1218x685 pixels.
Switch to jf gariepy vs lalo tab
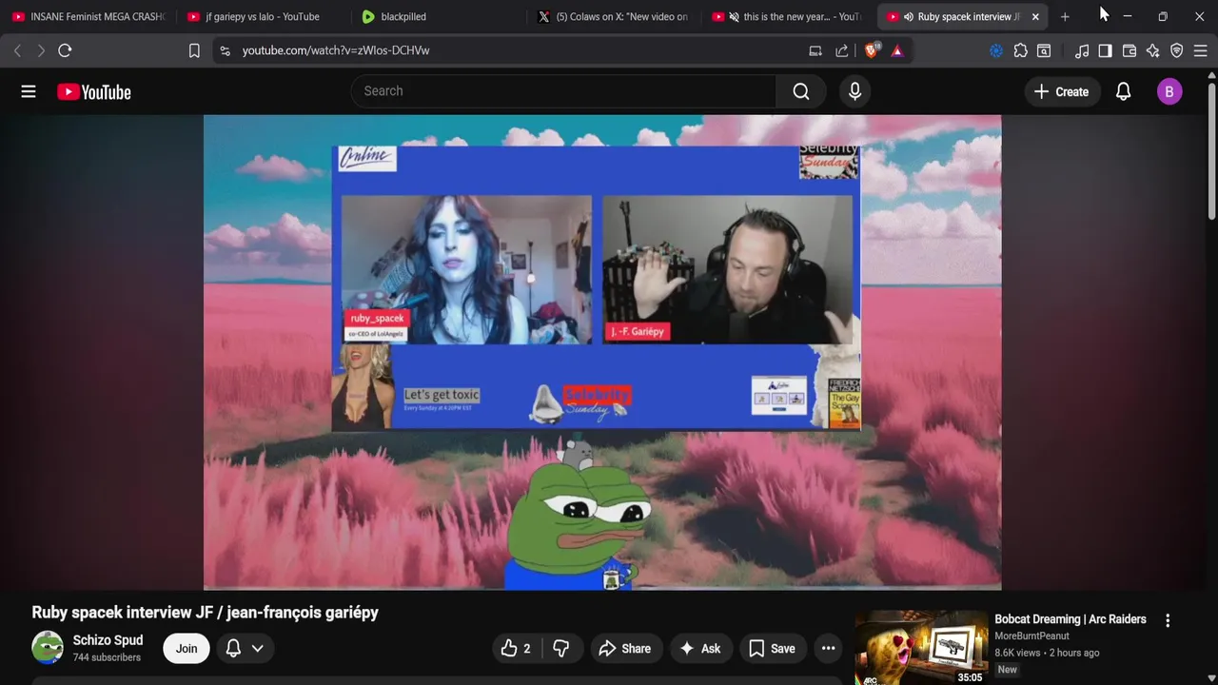263,16
